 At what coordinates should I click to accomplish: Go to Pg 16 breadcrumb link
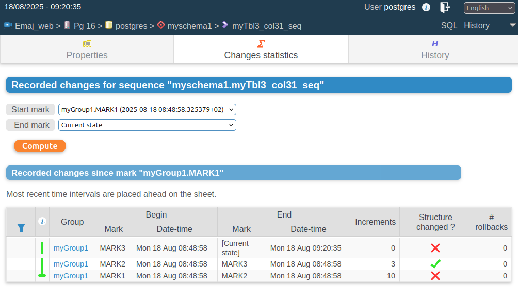[84, 26]
